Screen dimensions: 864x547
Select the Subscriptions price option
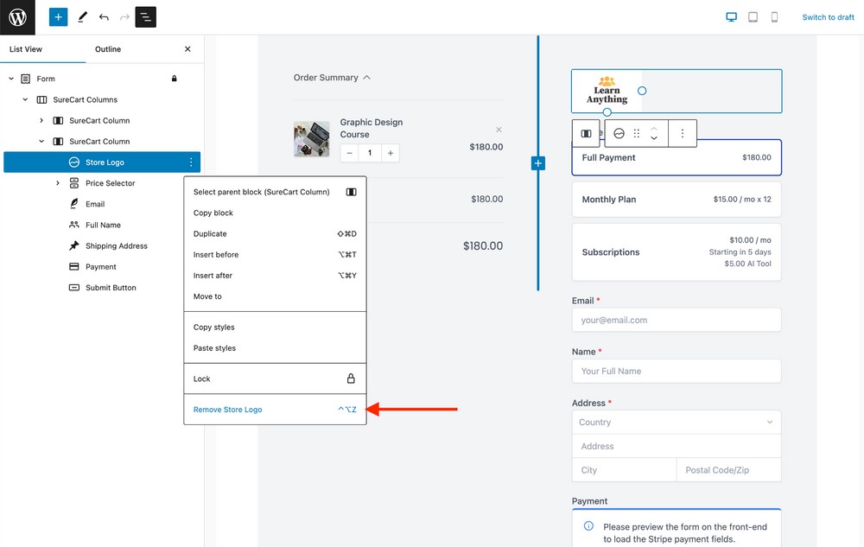[x=676, y=252]
